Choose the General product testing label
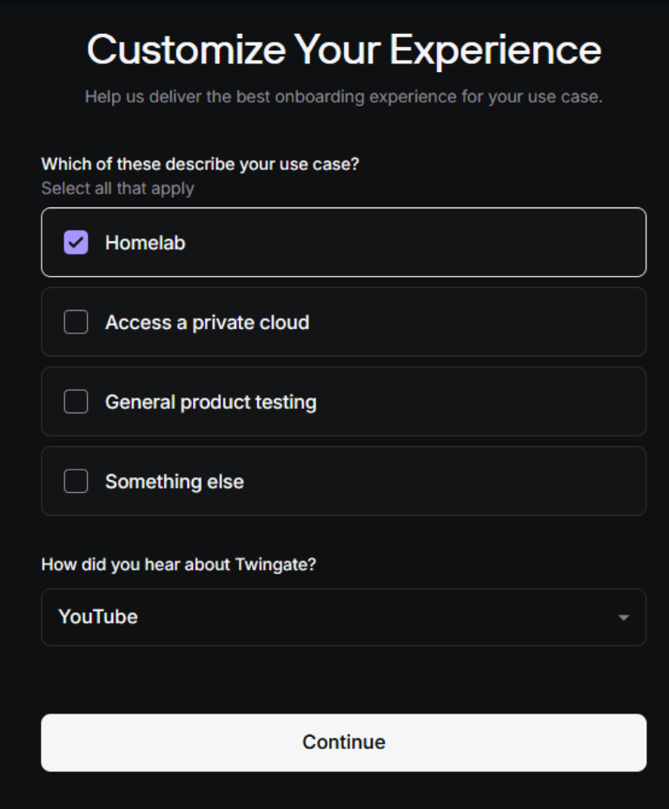The height and width of the screenshot is (809, 669). click(x=210, y=402)
